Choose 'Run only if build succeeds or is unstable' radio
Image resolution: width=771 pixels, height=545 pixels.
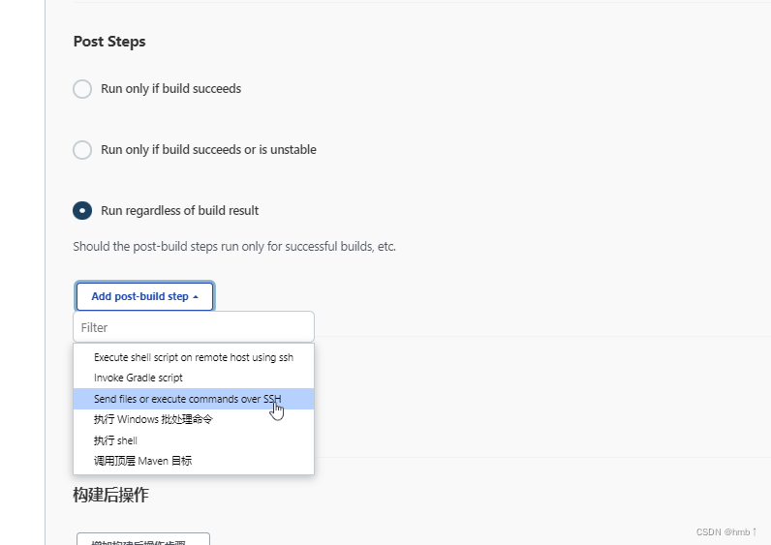tap(82, 150)
